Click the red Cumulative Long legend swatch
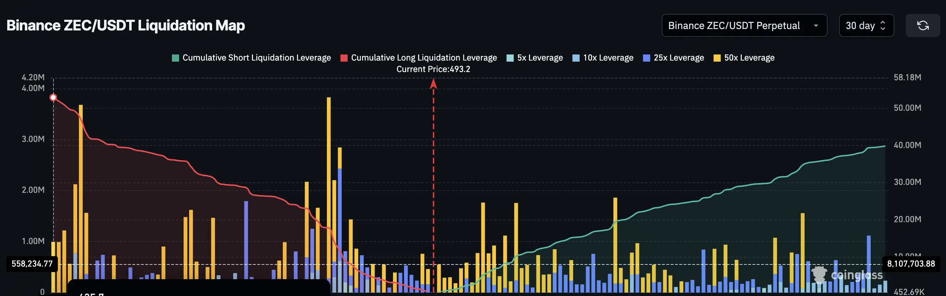This screenshot has width=946, height=296. click(x=344, y=58)
